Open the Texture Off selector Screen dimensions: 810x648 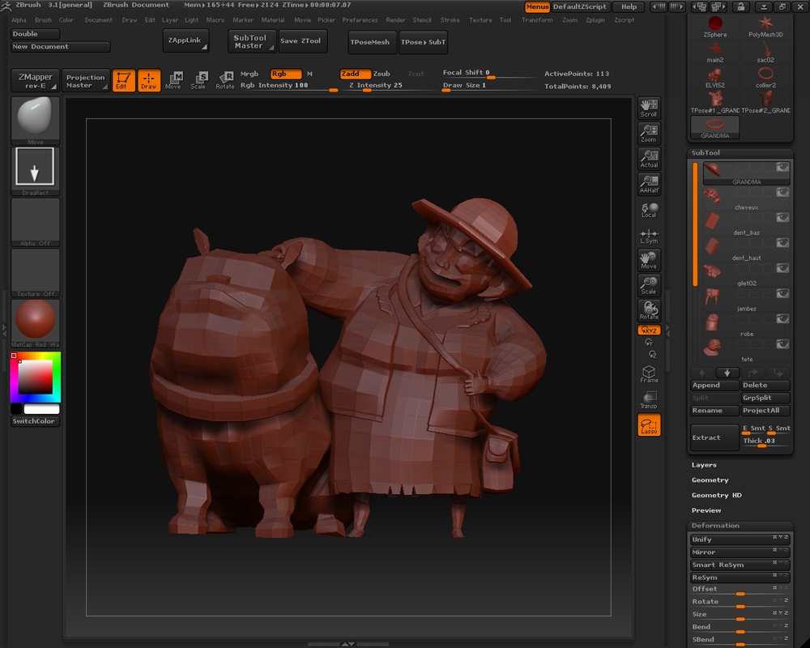(35, 272)
